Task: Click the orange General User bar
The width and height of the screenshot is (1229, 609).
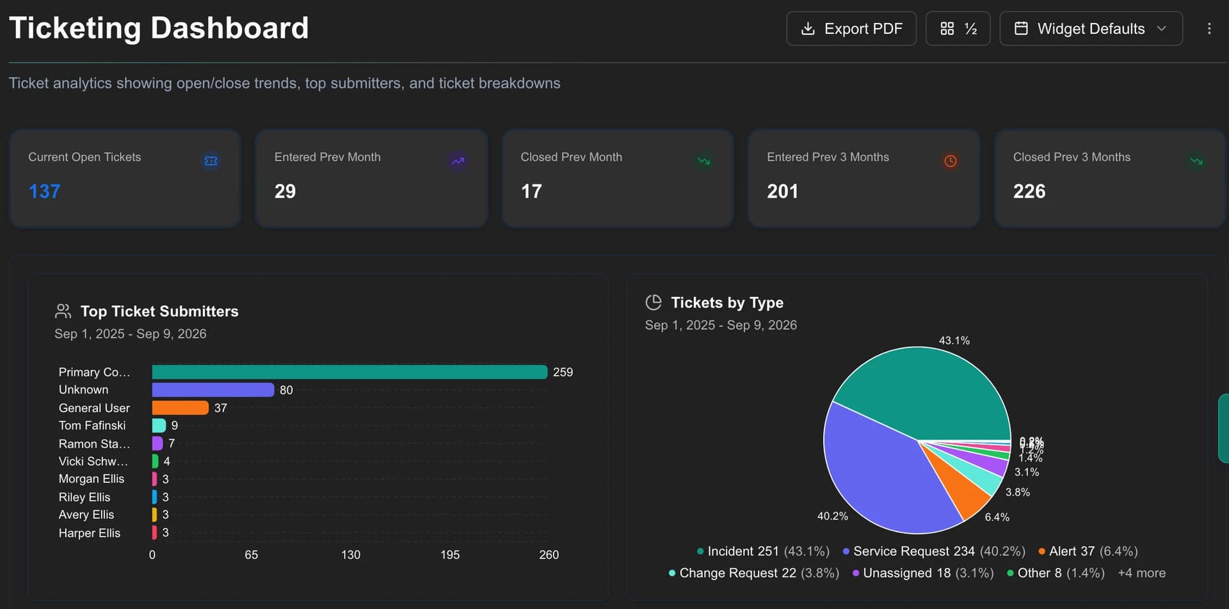Action: [x=181, y=408]
